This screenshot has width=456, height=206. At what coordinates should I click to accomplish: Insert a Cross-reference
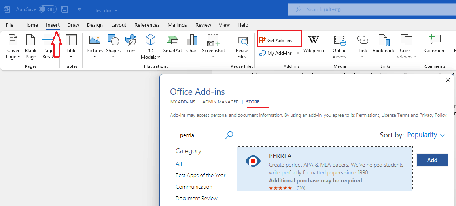[x=406, y=47]
